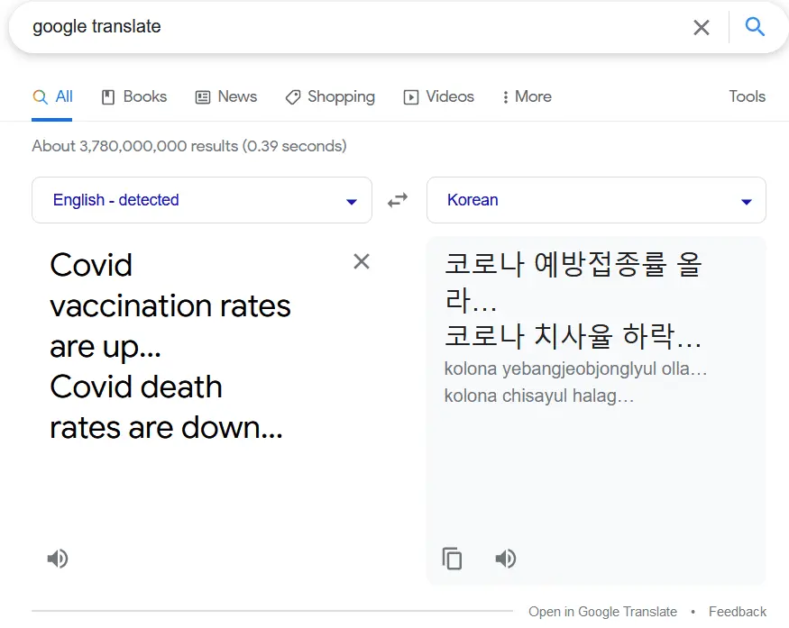The height and width of the screenshot is (628, 789).
Task: Copy the Korean translation
Action: click(x=452, y=559)
